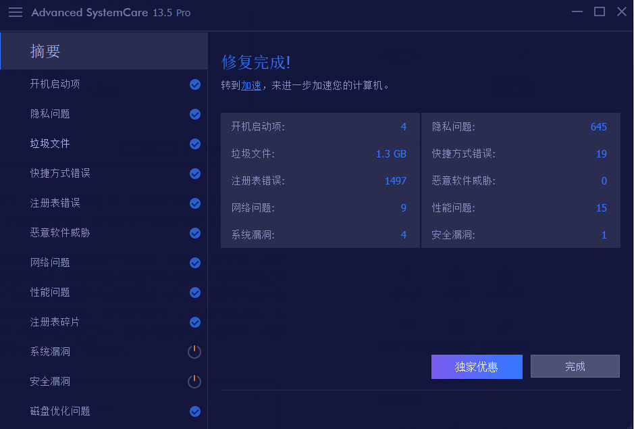634x429 pixels.
Task: Click checkmark icon beside 注册表碎片
Action: pos(195,322)
